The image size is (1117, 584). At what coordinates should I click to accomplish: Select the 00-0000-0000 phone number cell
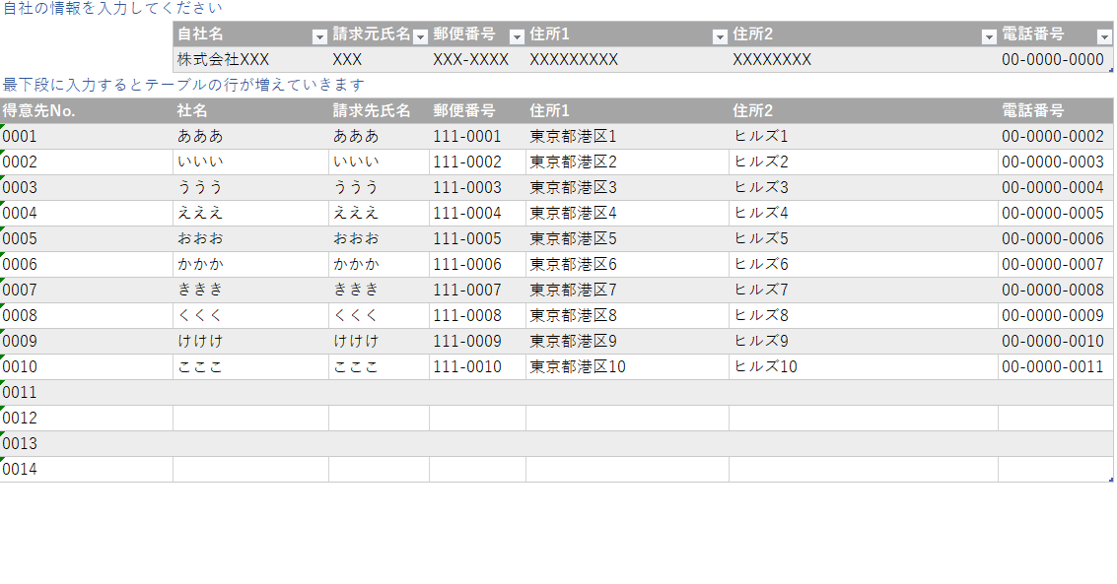[1052, 59]
